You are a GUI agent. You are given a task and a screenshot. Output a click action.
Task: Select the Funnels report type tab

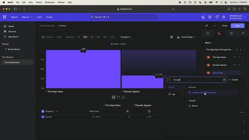tap(219, 33)
